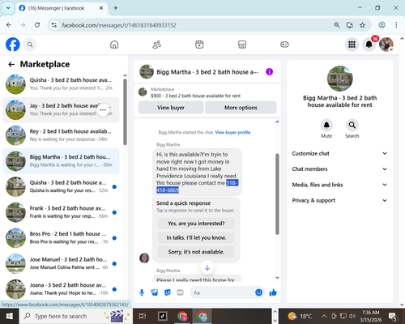Screen dimensions: 405x324
Task: Open Joana conversation
Action: coord(61,289)
